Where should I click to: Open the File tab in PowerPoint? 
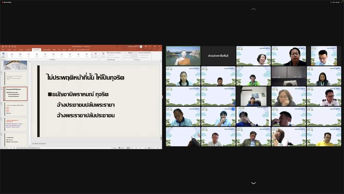[x=3, y=50]
